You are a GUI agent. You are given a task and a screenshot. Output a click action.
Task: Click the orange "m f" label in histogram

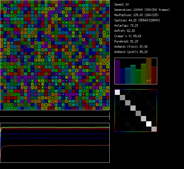pyautogui.click(x=149, y=81)
